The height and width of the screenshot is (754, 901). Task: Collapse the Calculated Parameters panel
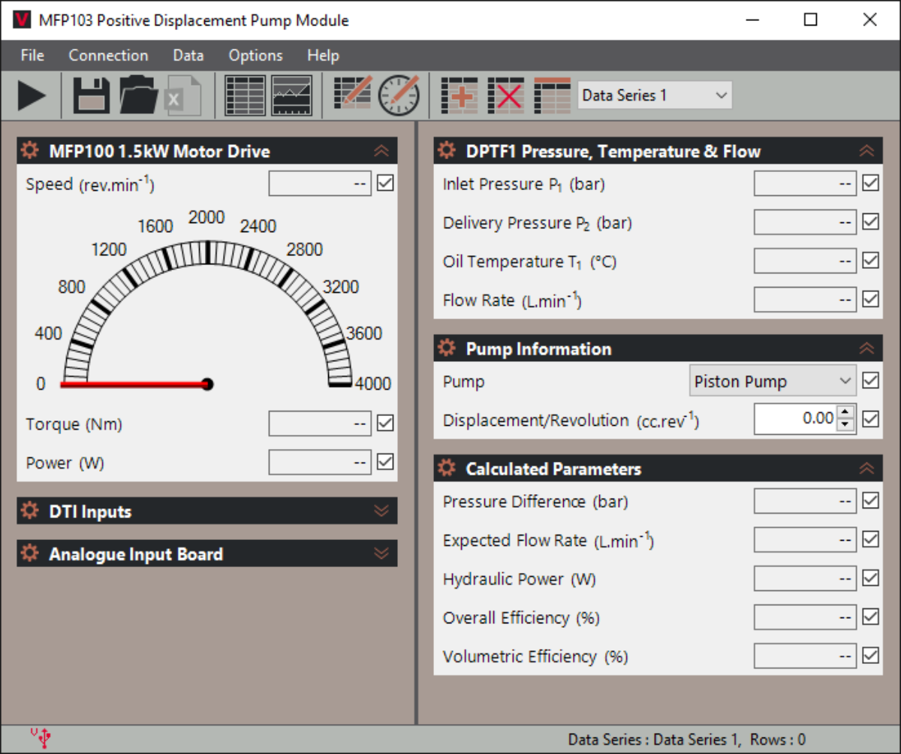(866, 469)
